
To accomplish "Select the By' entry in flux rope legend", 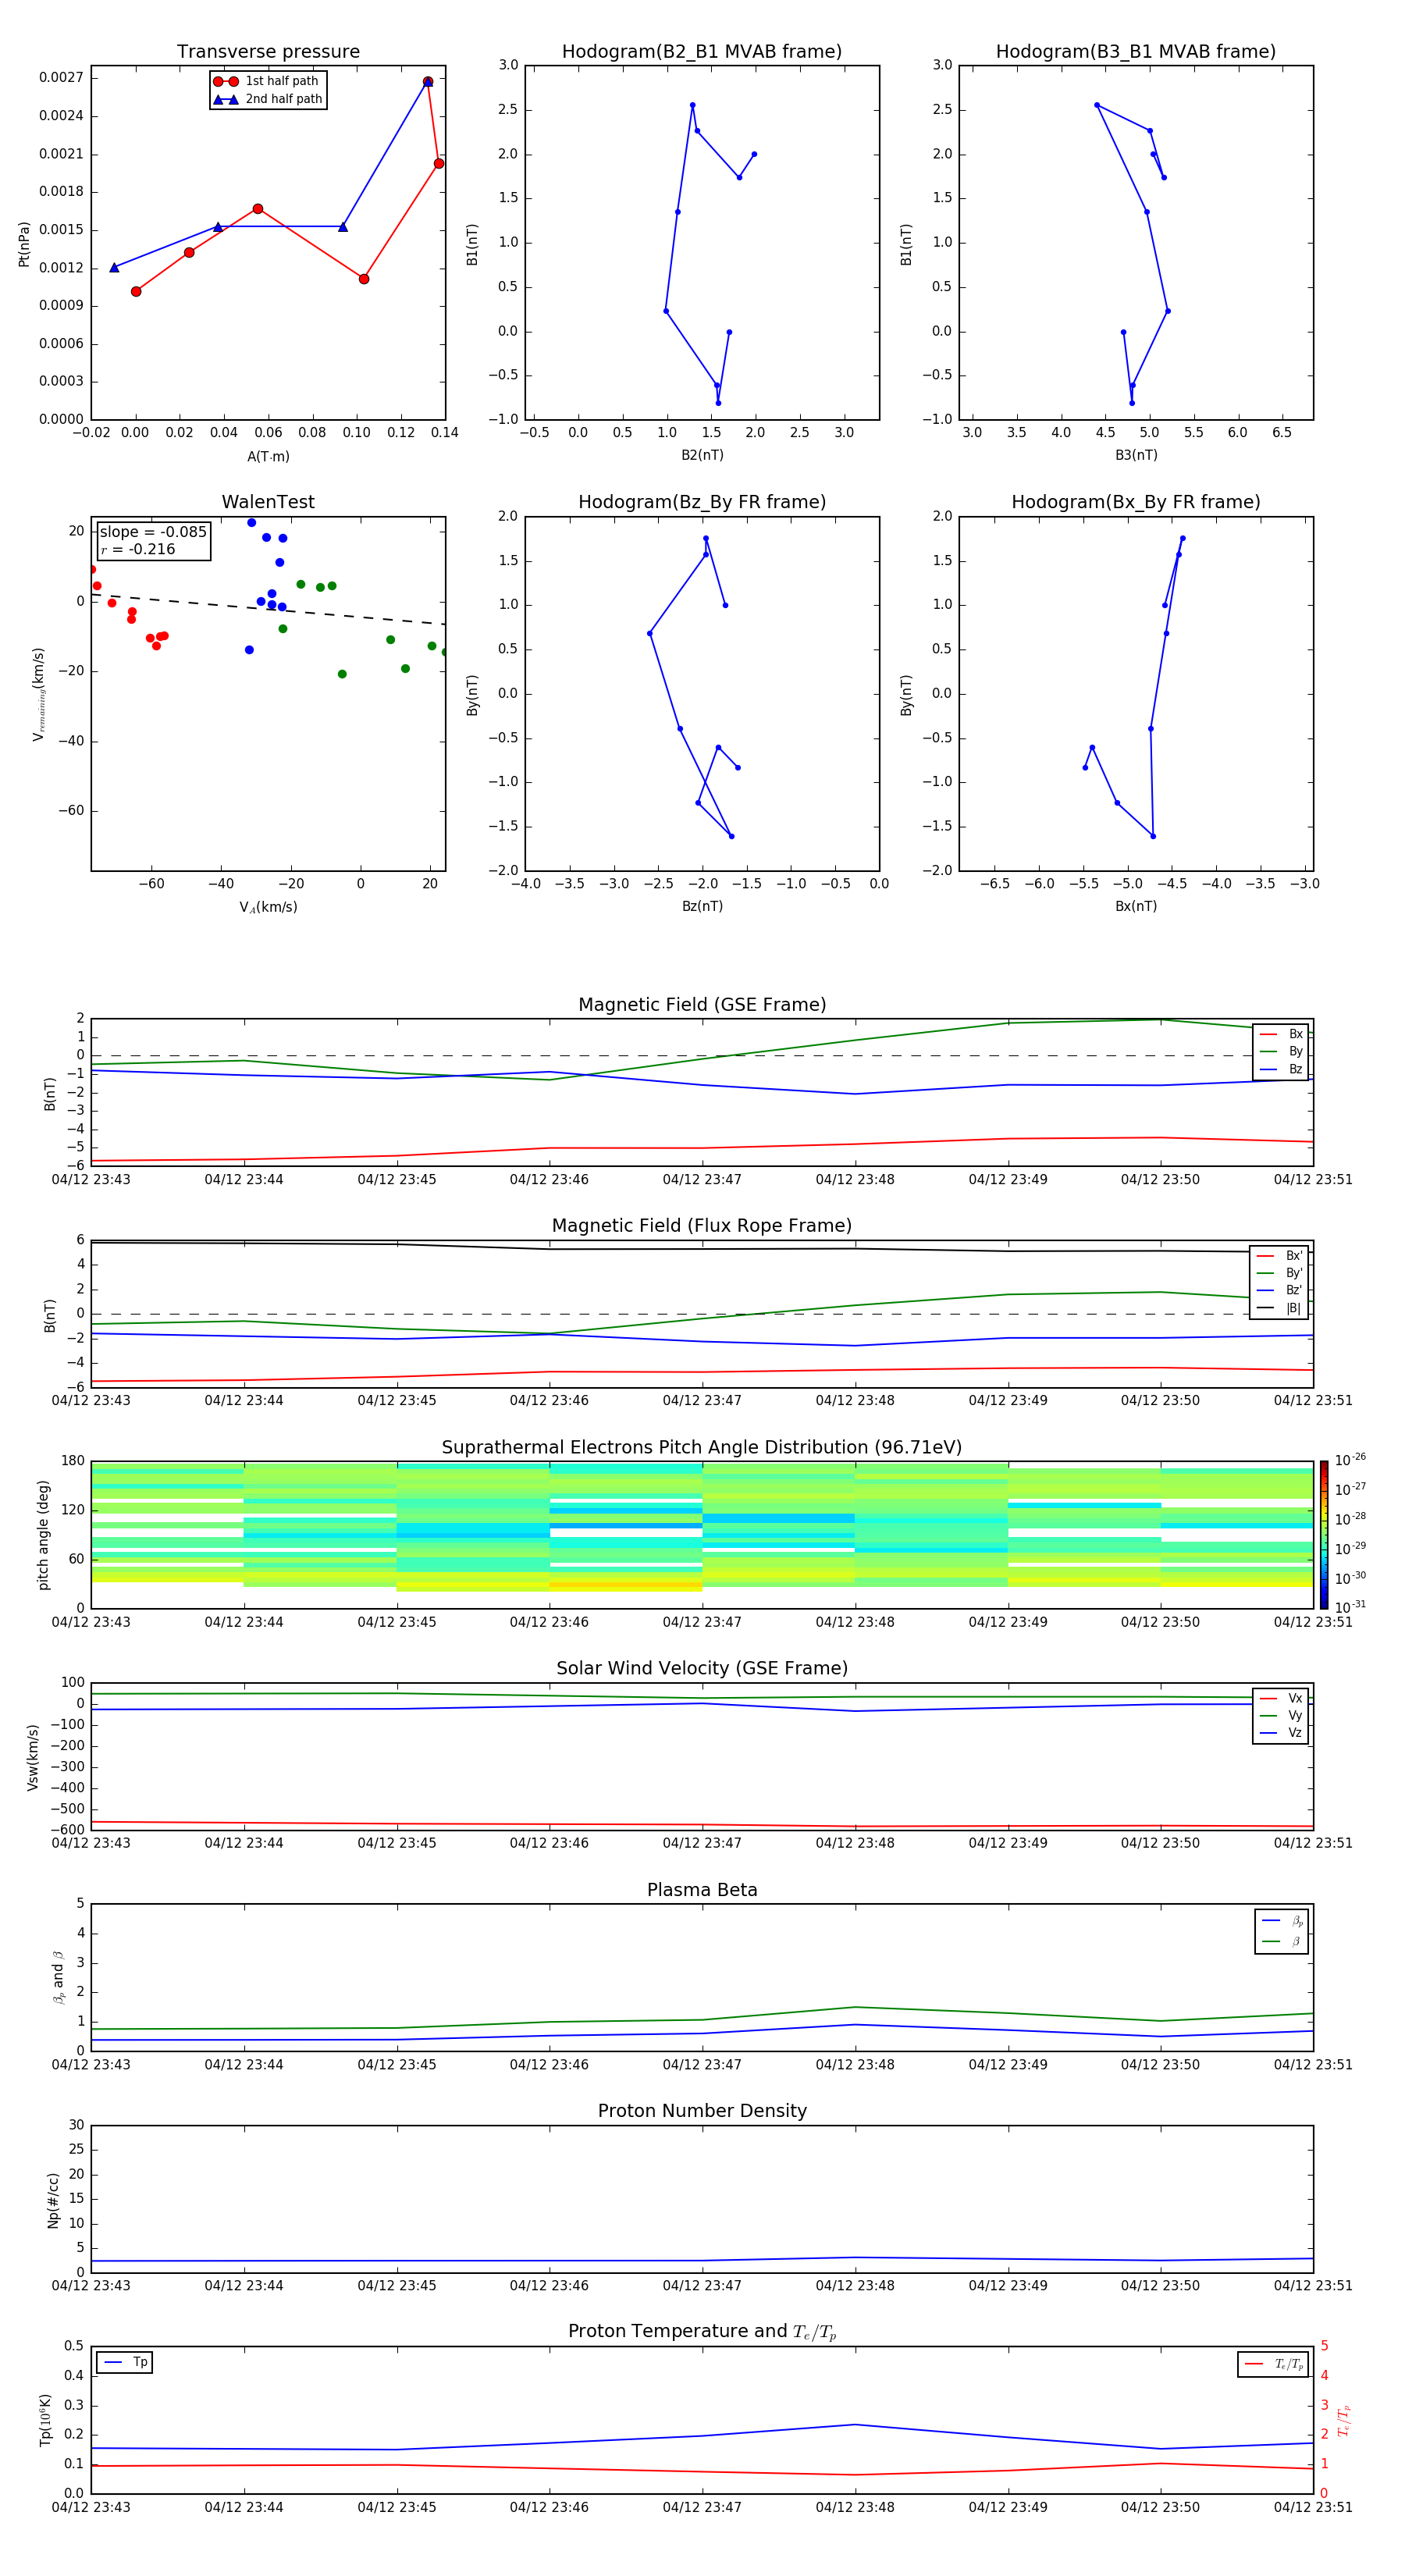I will pos(1280,1273).
